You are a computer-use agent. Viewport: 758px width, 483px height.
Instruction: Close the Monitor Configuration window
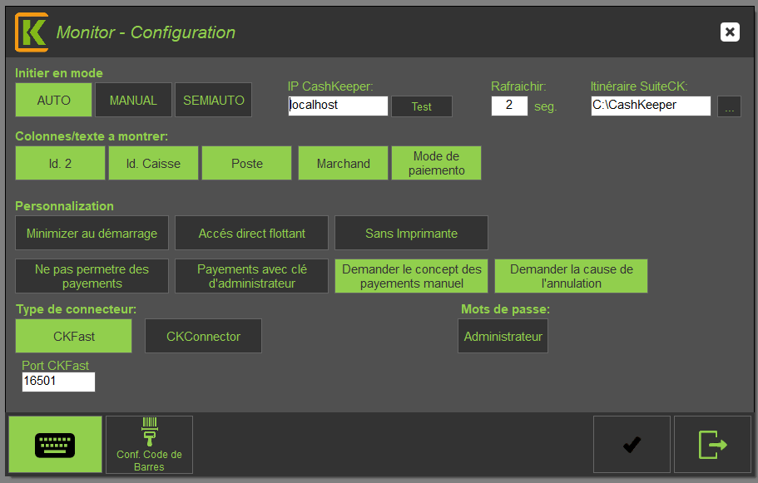(730, 32)
